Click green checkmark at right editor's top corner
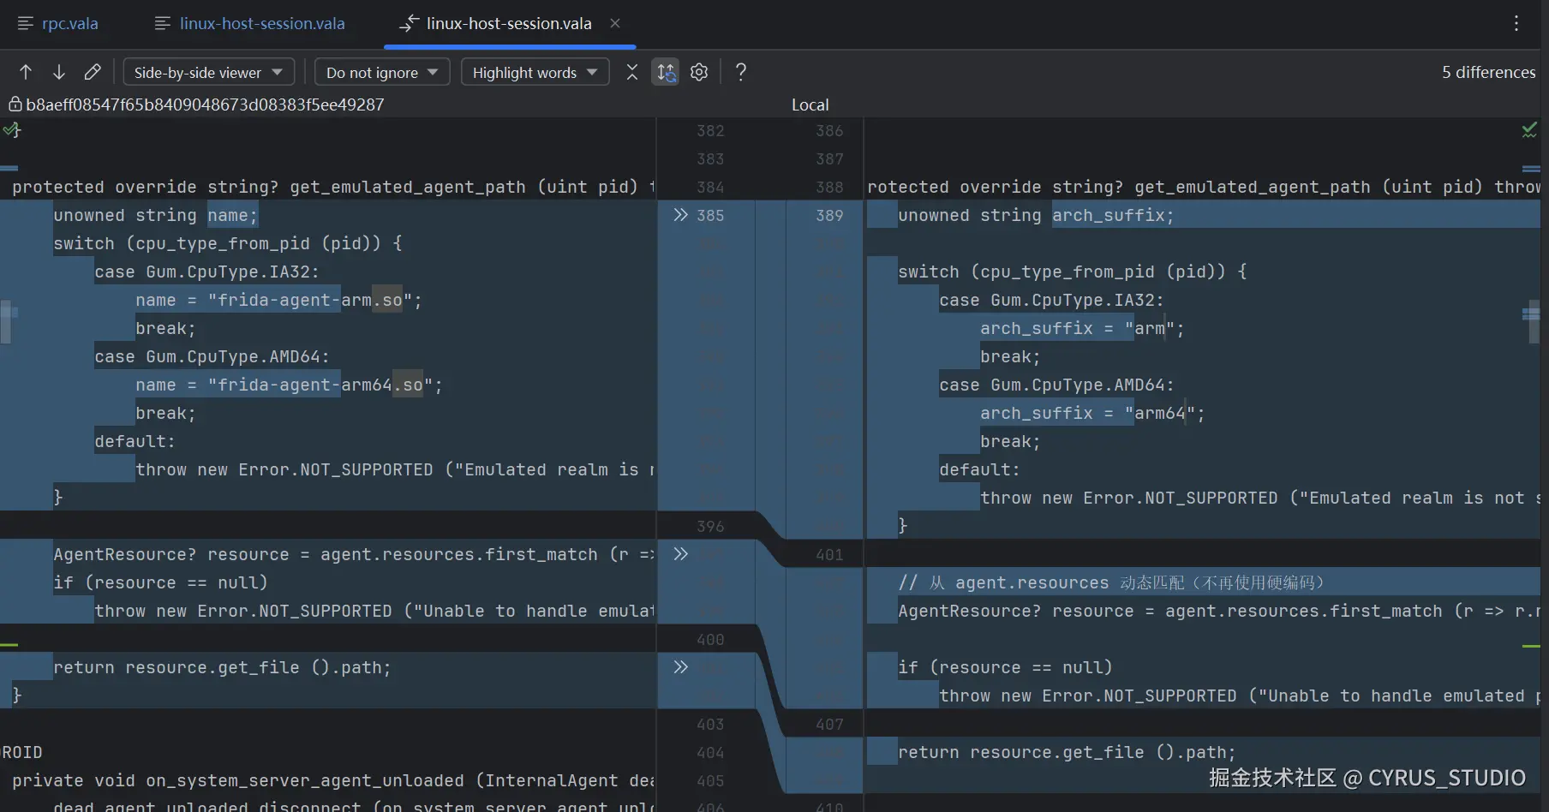This screenshot has width=1549, height=812. [1528, 130]
